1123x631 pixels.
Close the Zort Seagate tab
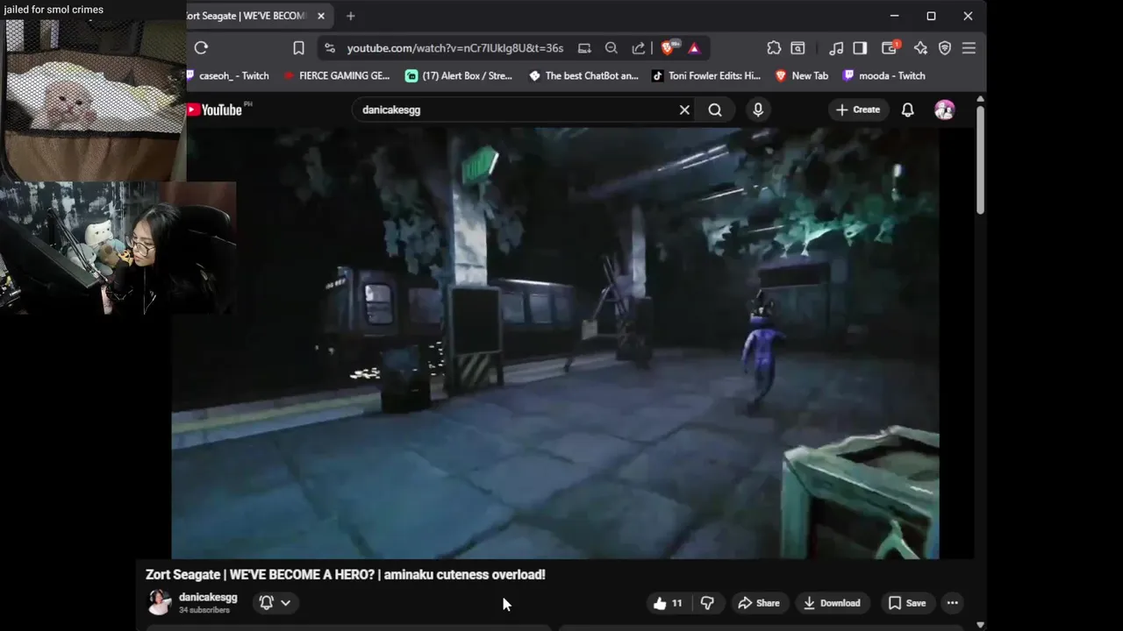click(x=321, y=16)
